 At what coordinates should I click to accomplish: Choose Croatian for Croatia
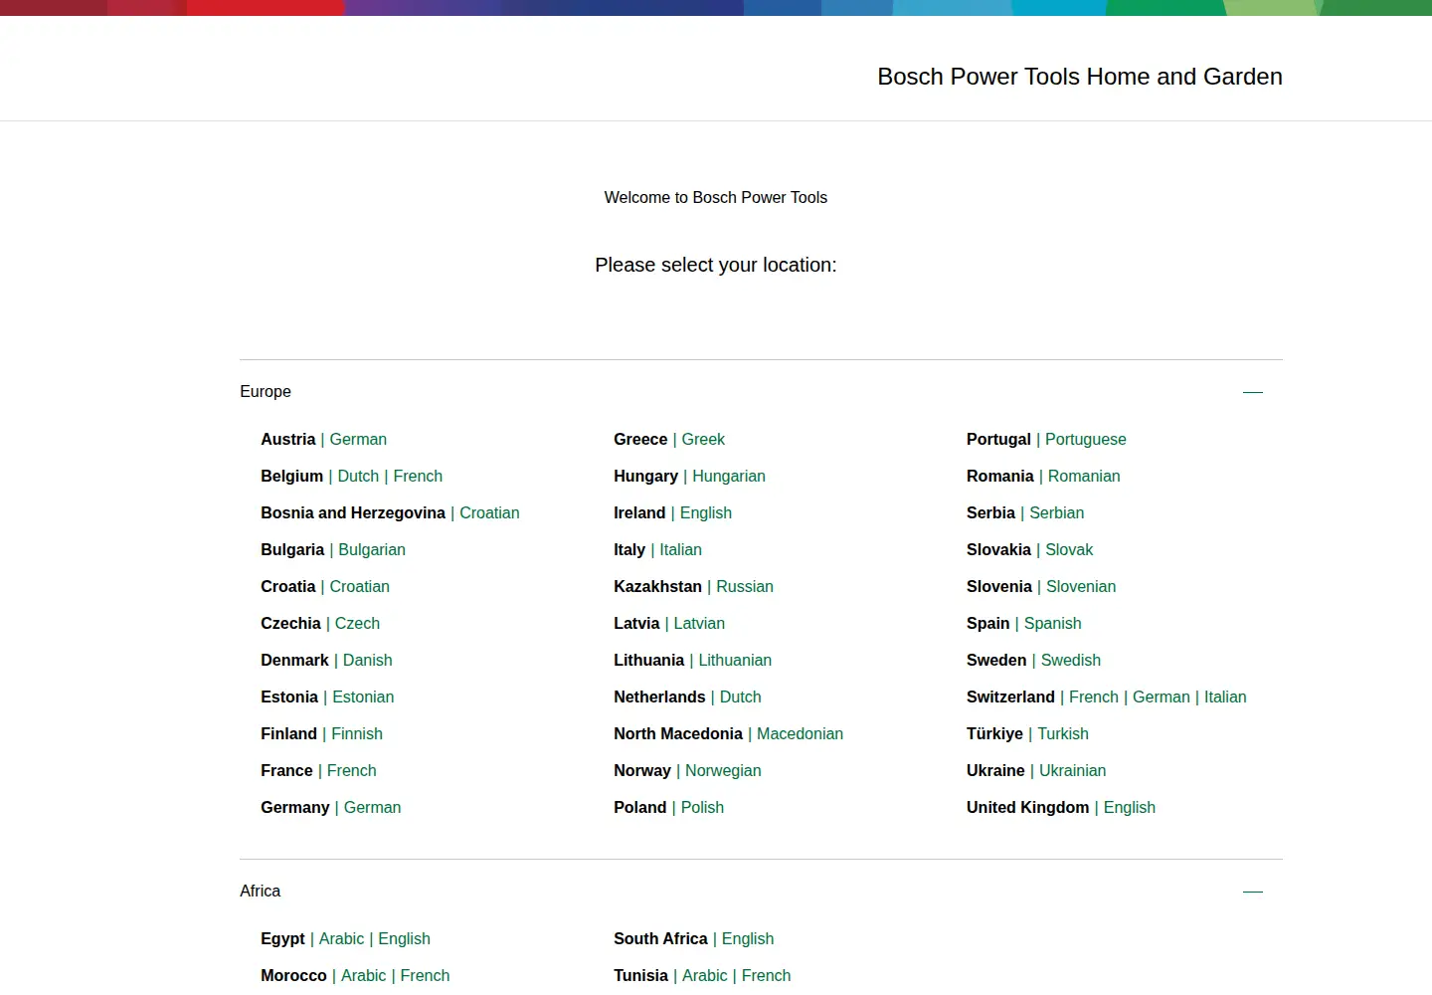359,587
